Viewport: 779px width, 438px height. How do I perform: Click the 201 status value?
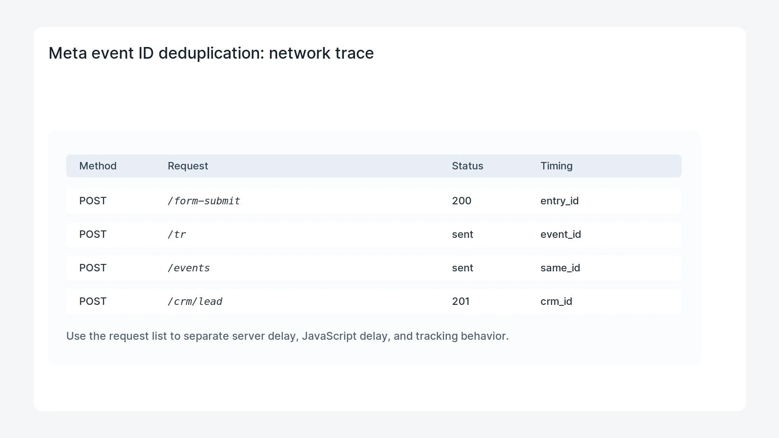[461, 301]
